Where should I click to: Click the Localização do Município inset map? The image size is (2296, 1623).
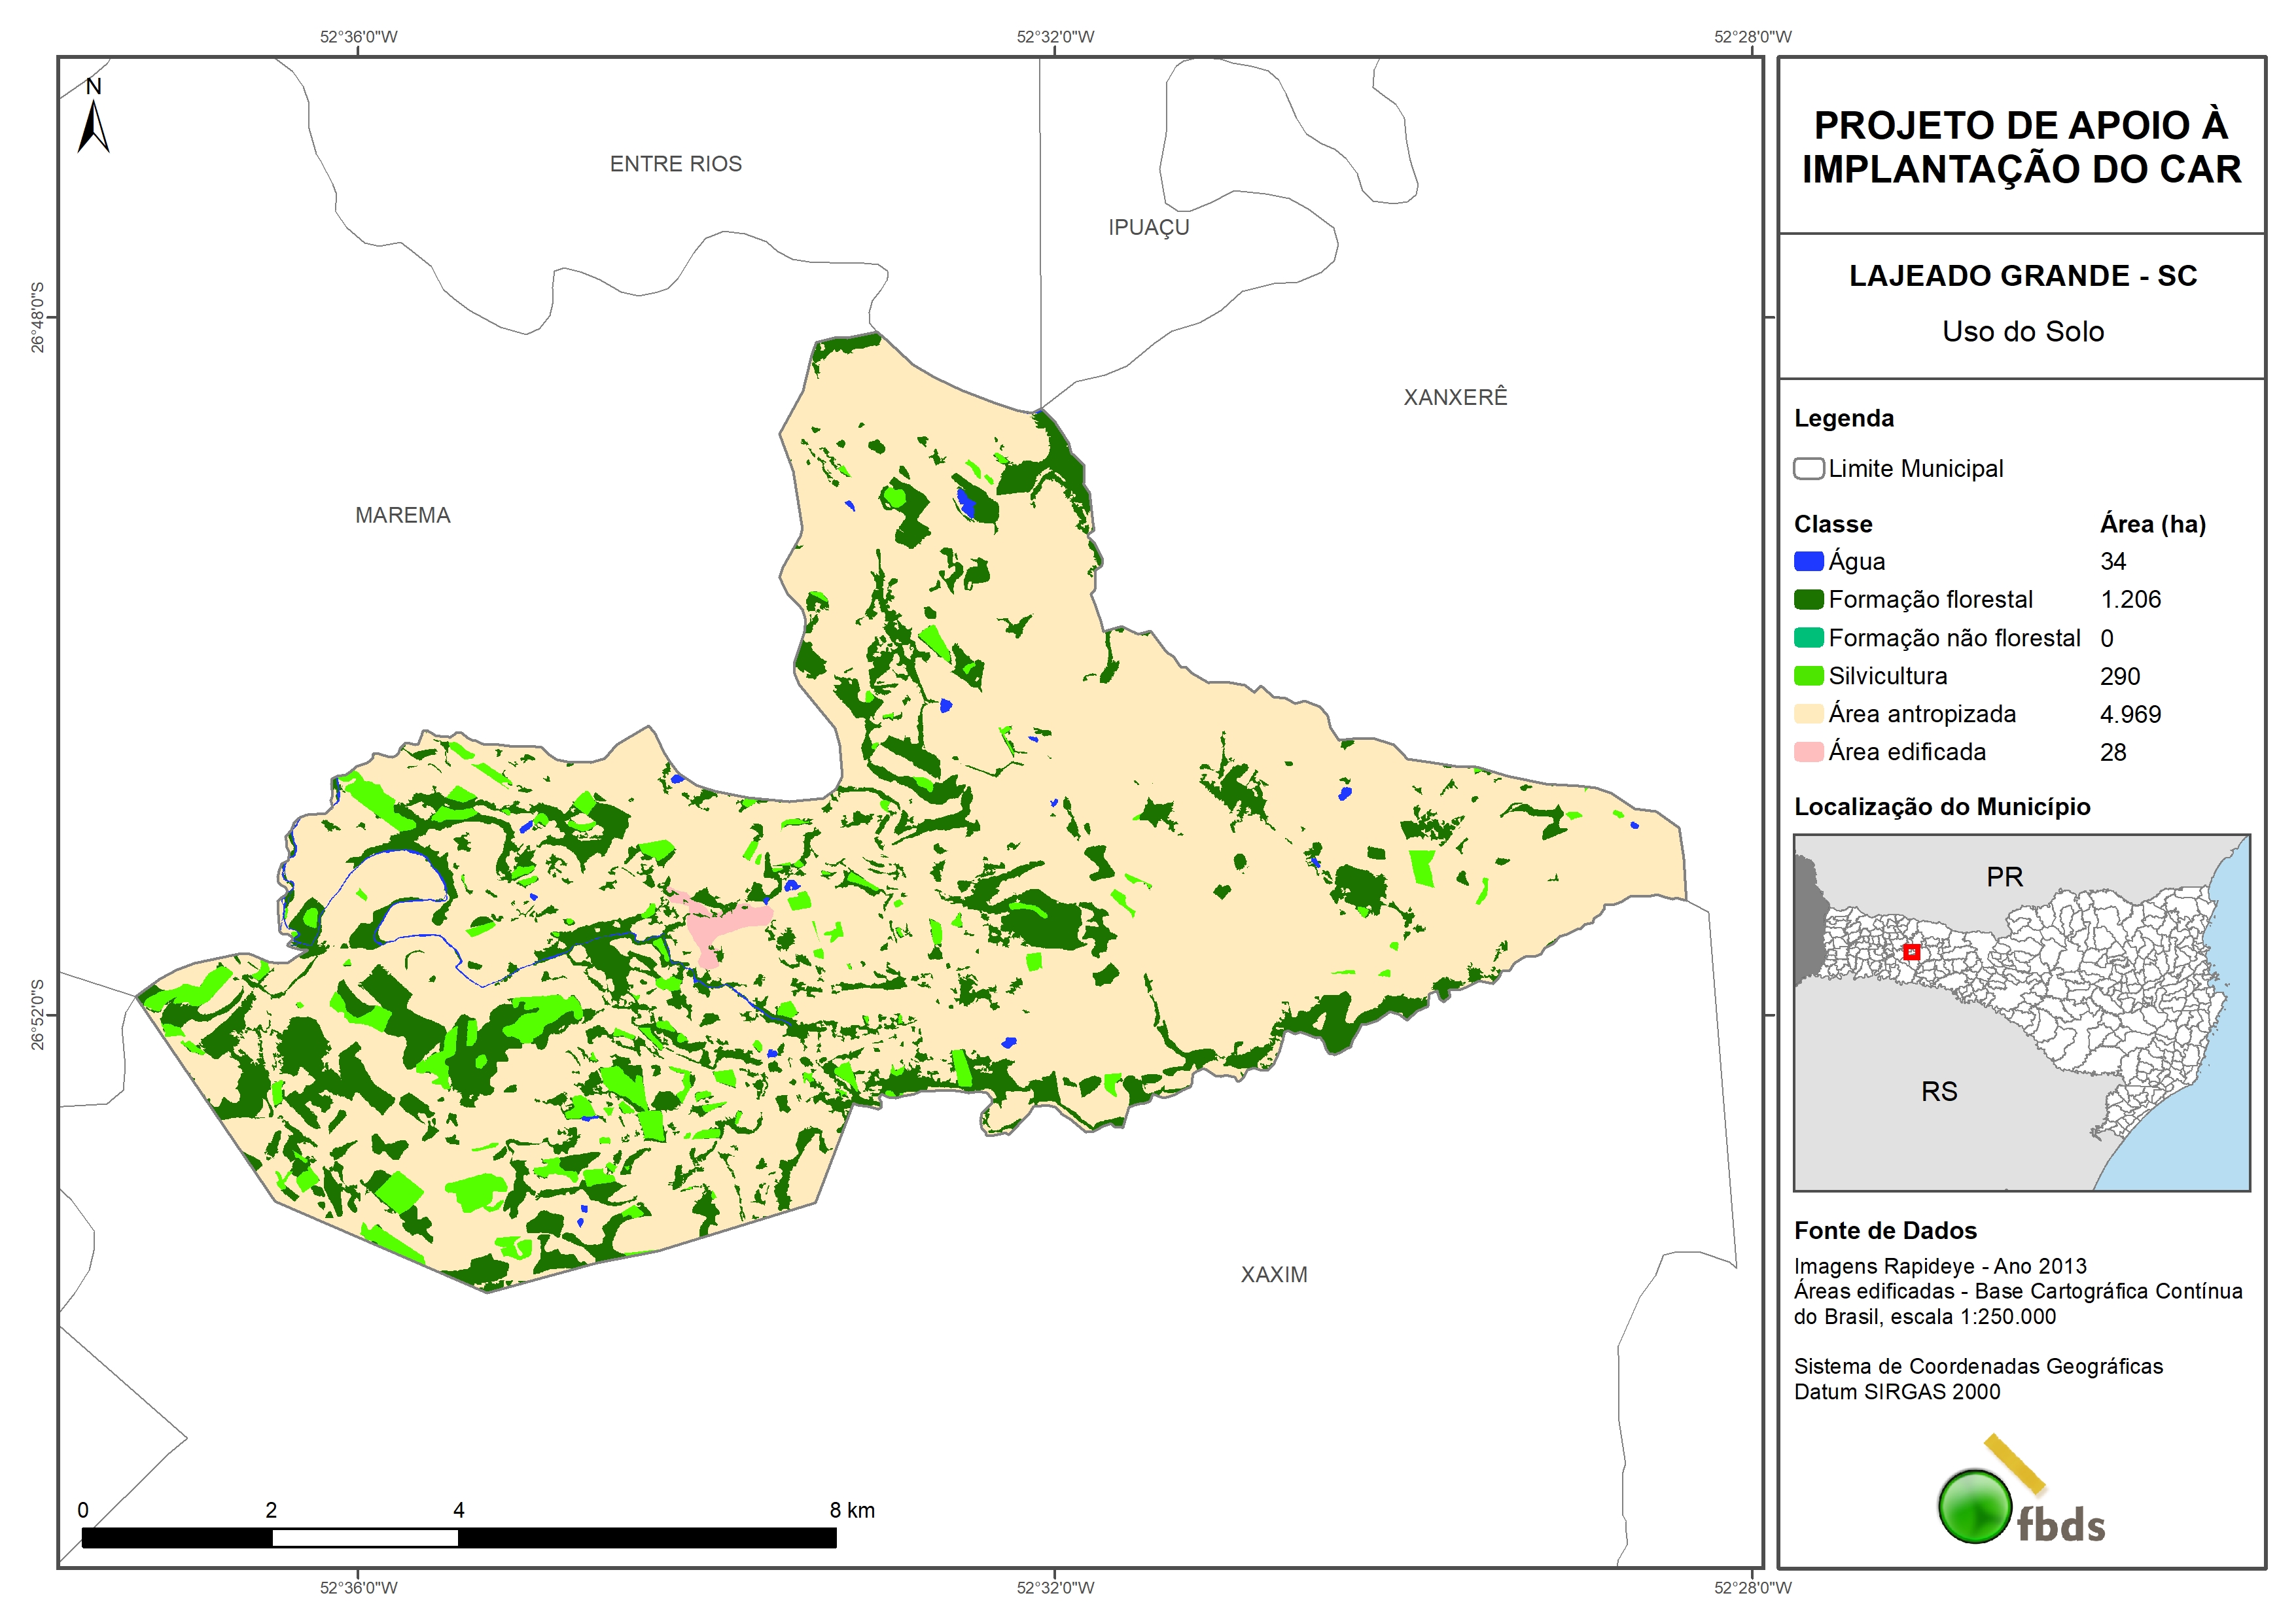coord(2021,1012)
